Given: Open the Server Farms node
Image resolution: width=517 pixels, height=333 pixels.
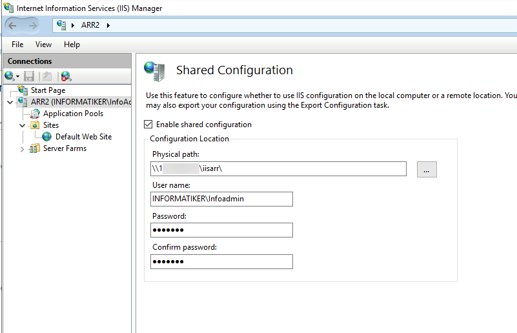Looking at the screenshot, I should [65, 148].
